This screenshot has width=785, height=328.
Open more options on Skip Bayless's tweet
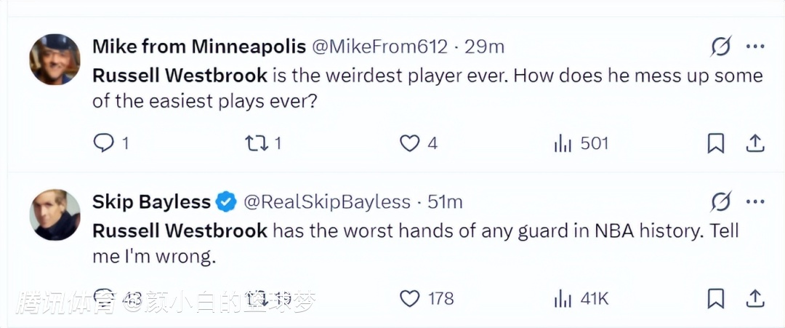(x=755, y=201)
